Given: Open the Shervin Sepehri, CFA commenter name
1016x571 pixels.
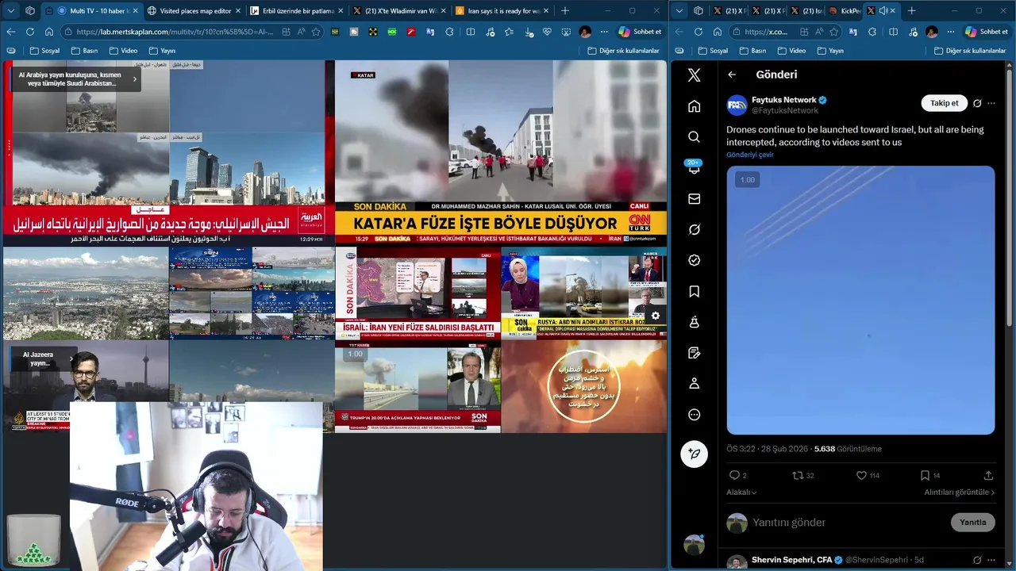Looking at the screenshot, I should coord(791,560).
